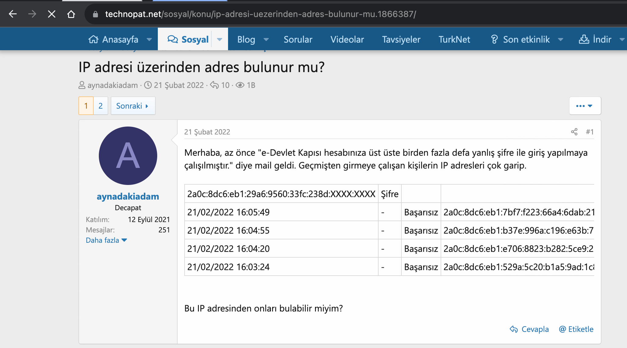Image resolution: width=627 pixels, height=348 pixels.
Task: Expand the Blog dropdown arrow
Action: [266, 39]
